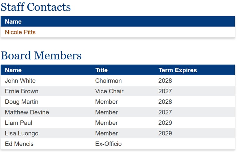Click the Board Members Name column header
The width and height of the screenshot is (239, 157).
[x=13, y=70]
